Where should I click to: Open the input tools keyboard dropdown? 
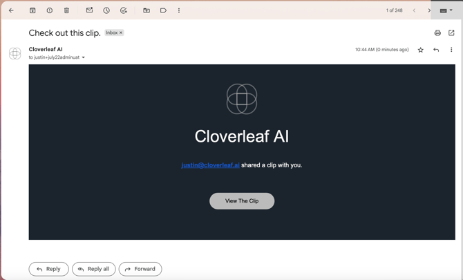tap(446, 10)
